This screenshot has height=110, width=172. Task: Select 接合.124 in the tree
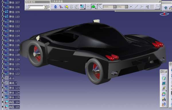click(14, 93)
